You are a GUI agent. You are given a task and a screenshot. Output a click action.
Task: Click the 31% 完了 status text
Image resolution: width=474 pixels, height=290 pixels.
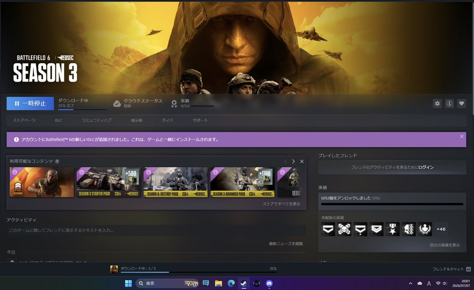click(x=66, y=106)
